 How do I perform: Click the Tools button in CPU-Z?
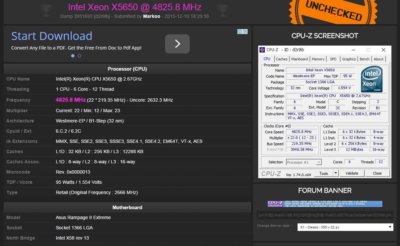click(x=323, y=173)
